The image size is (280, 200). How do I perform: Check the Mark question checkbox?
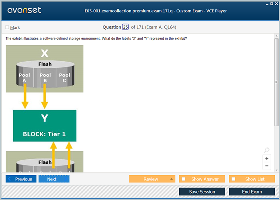pos(7,28)
